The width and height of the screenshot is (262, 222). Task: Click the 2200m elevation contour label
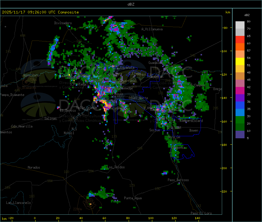[77, 209]
